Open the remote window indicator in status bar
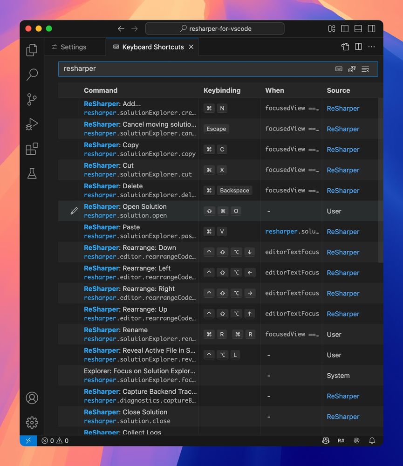403x466 pixels. pyautogui.click(x=28, y=440)
